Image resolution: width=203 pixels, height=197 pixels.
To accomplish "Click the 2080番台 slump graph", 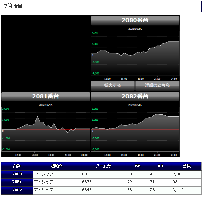I will point(135,53).
